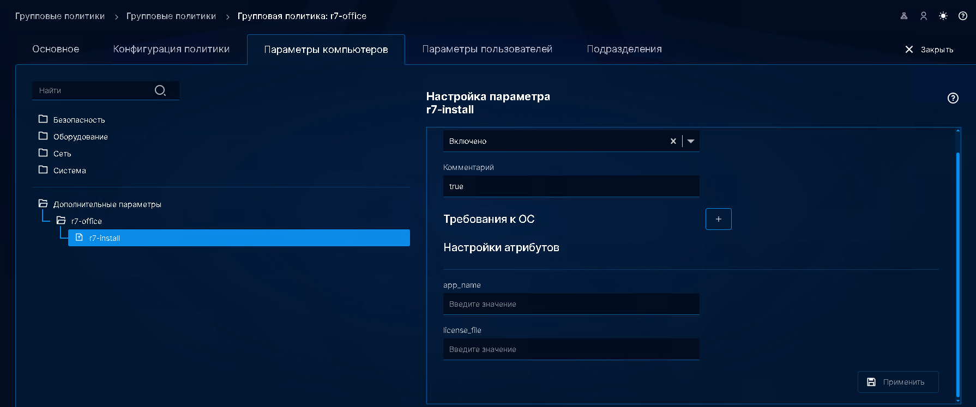Click the r7-install parameter file icon
Viewport: 976px width, 407px height.
tap(79, 237)
